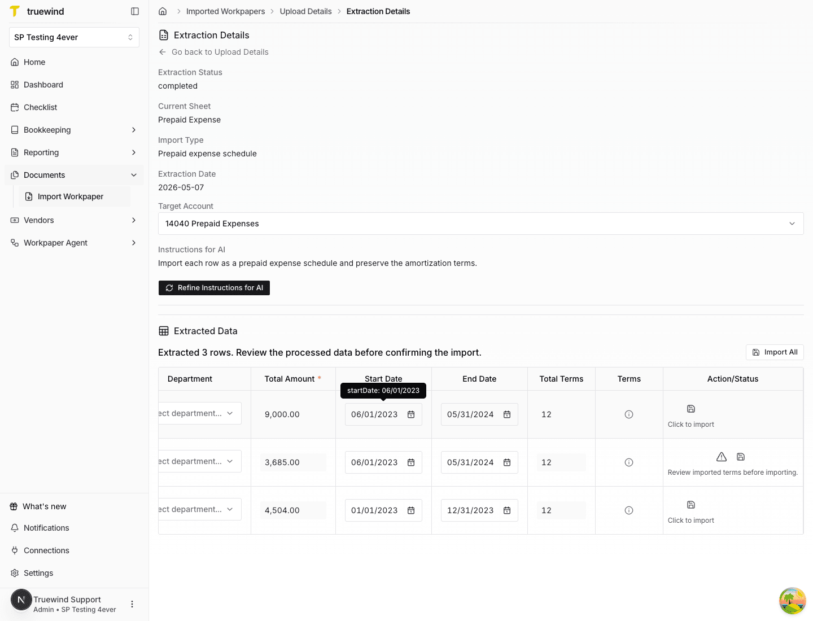Click terms info icon in 9,000.00 row

[629, 414]
